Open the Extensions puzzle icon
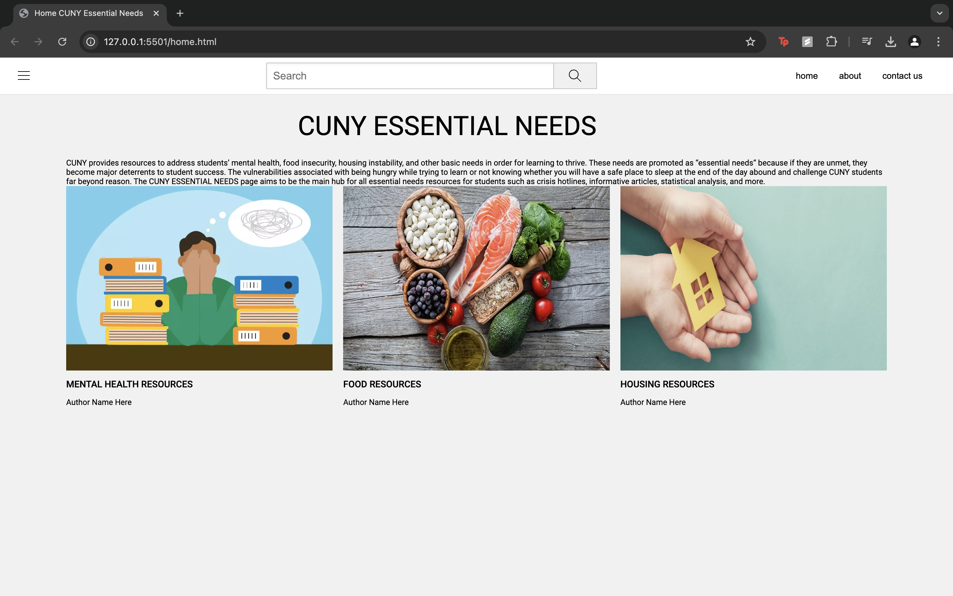This screenshot has height=596, width=953. coord(831,42)
